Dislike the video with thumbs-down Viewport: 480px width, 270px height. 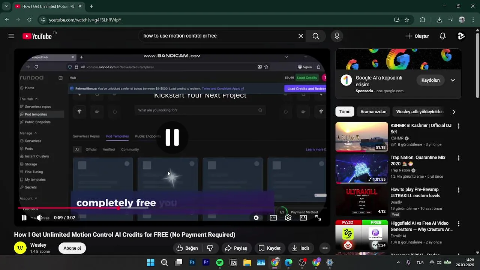click(210, 248)
